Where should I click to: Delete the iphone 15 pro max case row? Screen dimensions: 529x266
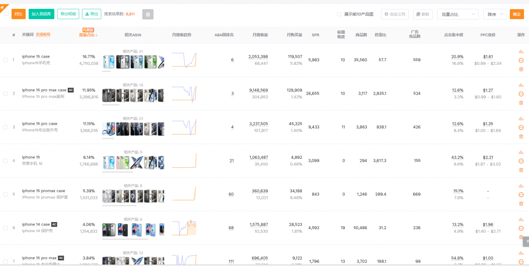[521, 103]
